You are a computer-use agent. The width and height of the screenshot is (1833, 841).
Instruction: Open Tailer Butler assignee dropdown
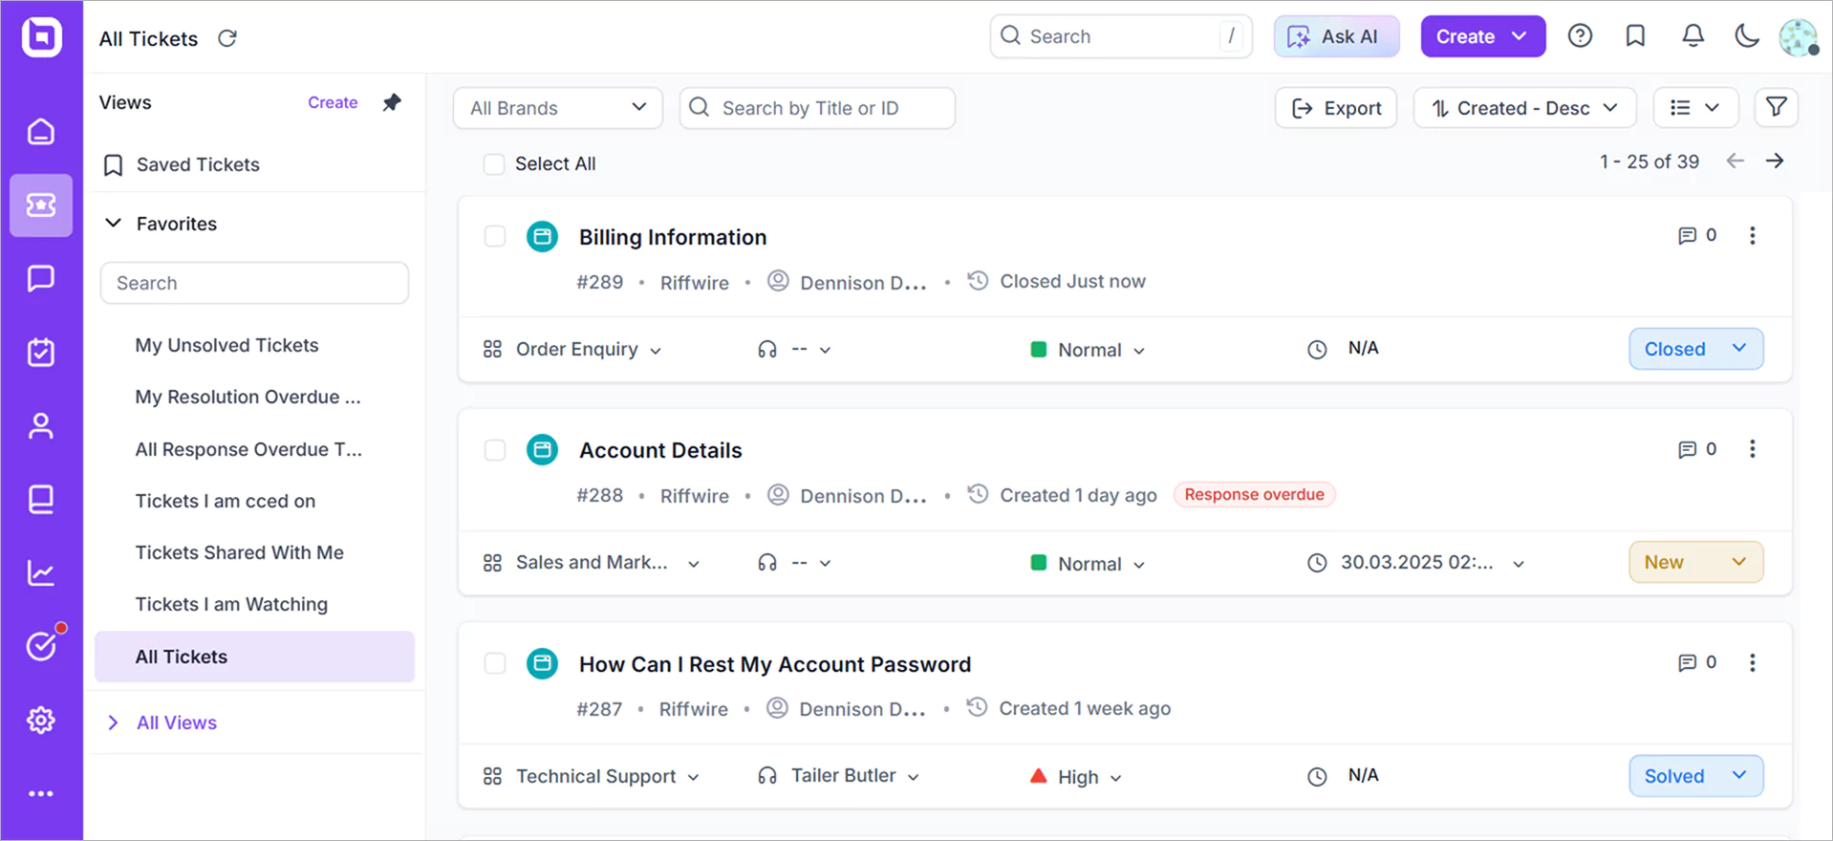coord(839,776)
